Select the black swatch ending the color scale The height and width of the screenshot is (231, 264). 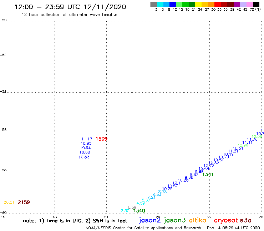(256, 4)
